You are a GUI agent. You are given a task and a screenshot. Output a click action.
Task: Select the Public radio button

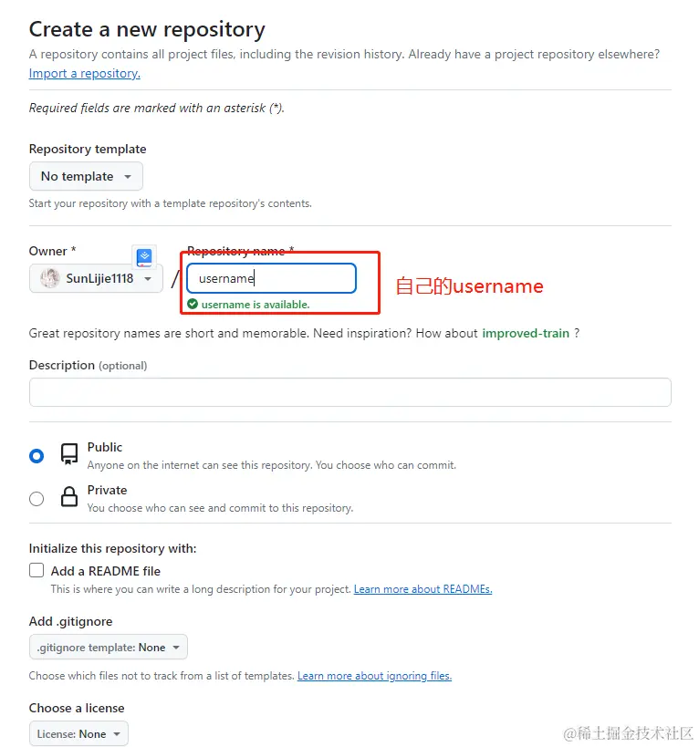pyautogui.click(x=37, y=455)
